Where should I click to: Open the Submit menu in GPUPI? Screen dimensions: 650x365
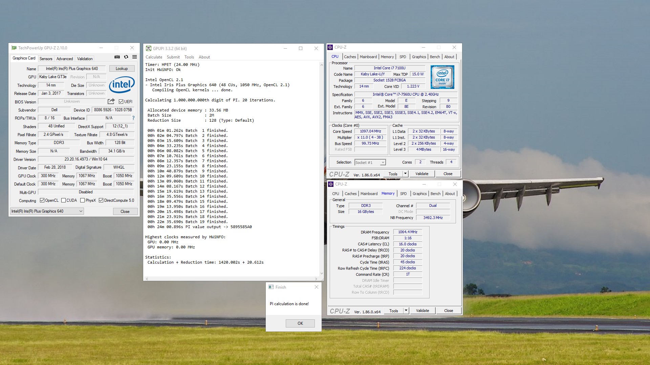tap(173, 57)
